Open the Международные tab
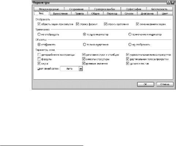 point(49,9)
